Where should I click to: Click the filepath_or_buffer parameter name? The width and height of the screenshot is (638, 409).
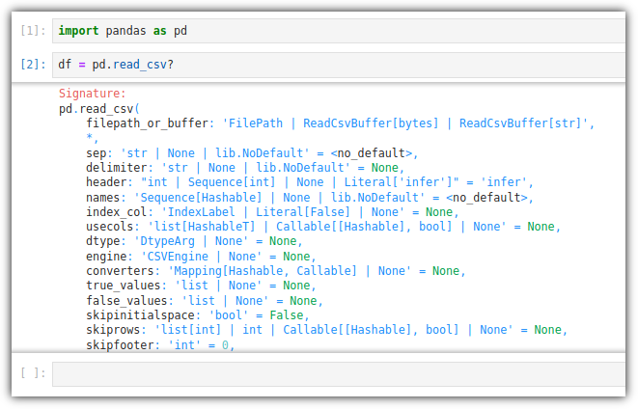click(x=147, y=123)
